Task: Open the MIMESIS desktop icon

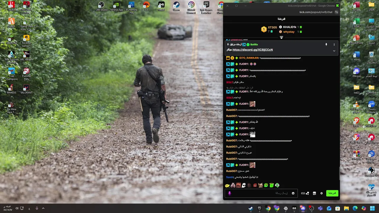Action: 11,89
